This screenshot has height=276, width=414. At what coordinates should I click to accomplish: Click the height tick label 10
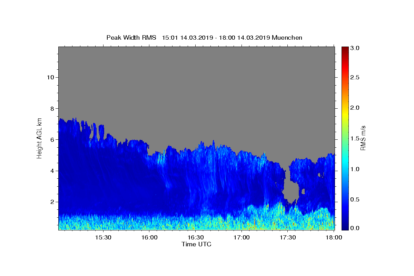[50, 77]
